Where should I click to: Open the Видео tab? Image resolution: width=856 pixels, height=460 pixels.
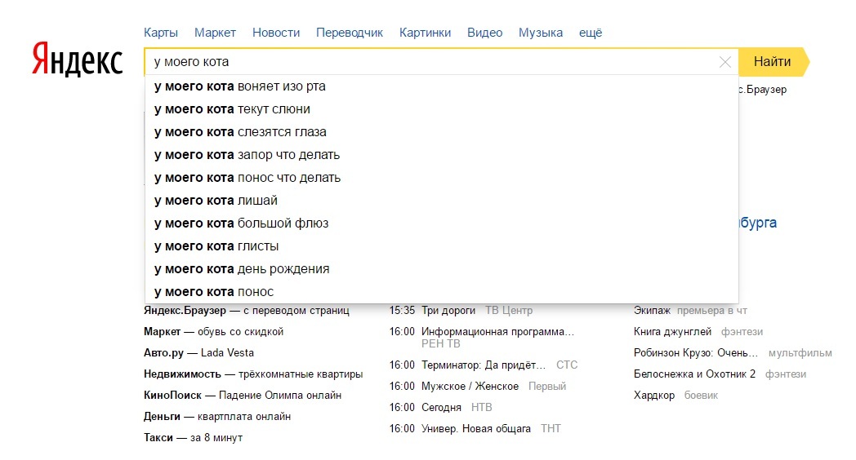(x=484, y=33)
